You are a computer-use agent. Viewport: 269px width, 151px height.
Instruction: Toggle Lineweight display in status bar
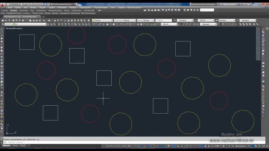169,146
